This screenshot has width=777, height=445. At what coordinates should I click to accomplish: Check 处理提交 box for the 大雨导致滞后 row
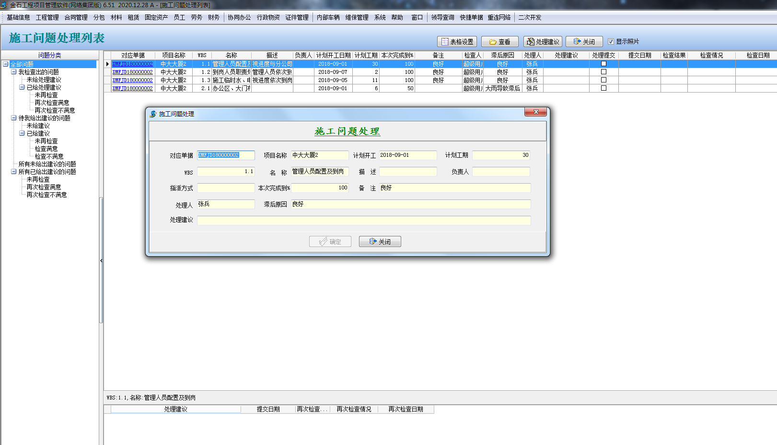coord(603,88)
